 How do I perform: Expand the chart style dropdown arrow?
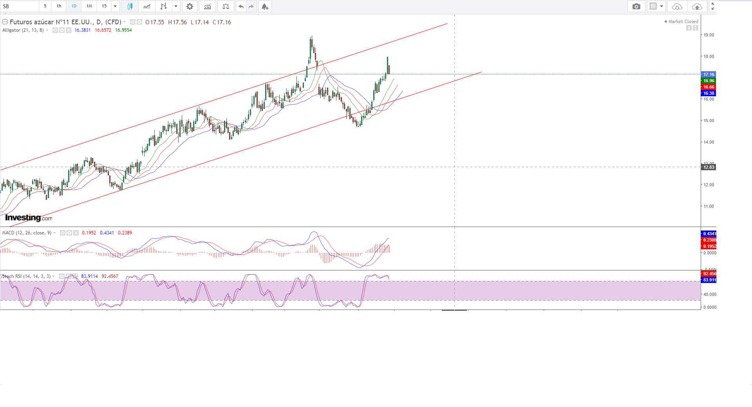point(176,6)
